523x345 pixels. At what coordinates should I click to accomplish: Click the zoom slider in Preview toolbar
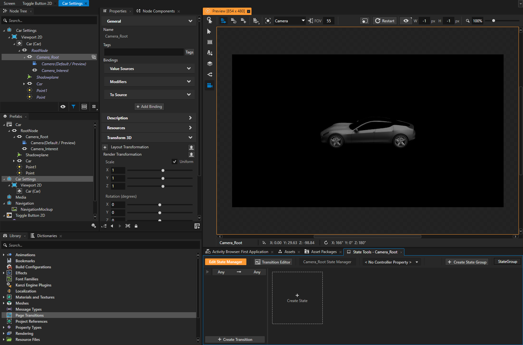coord(493,20)
